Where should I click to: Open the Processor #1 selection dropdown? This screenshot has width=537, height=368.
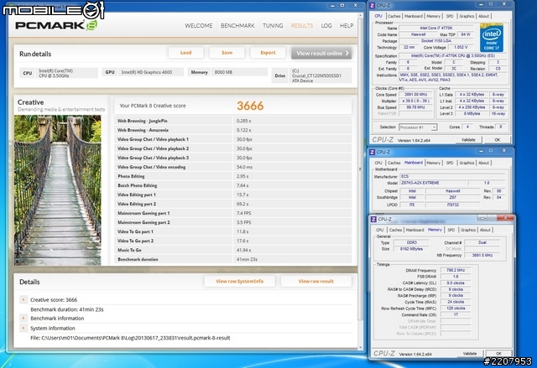tap(418, 127)
